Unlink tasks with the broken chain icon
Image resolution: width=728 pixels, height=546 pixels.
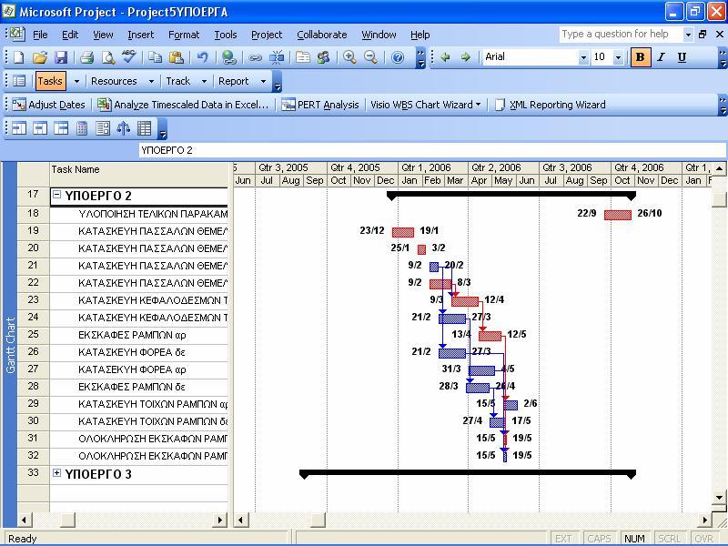point(277,57)
